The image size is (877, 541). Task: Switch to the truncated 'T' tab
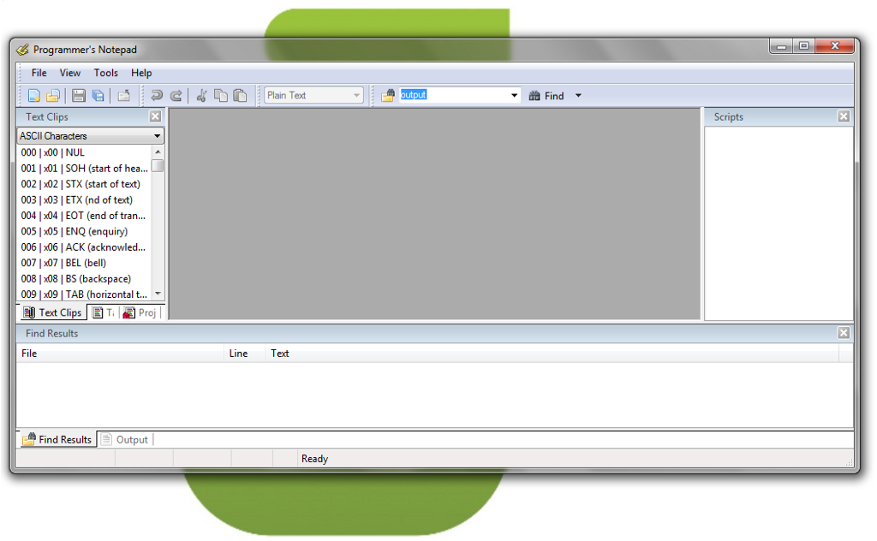coord(104,312)
